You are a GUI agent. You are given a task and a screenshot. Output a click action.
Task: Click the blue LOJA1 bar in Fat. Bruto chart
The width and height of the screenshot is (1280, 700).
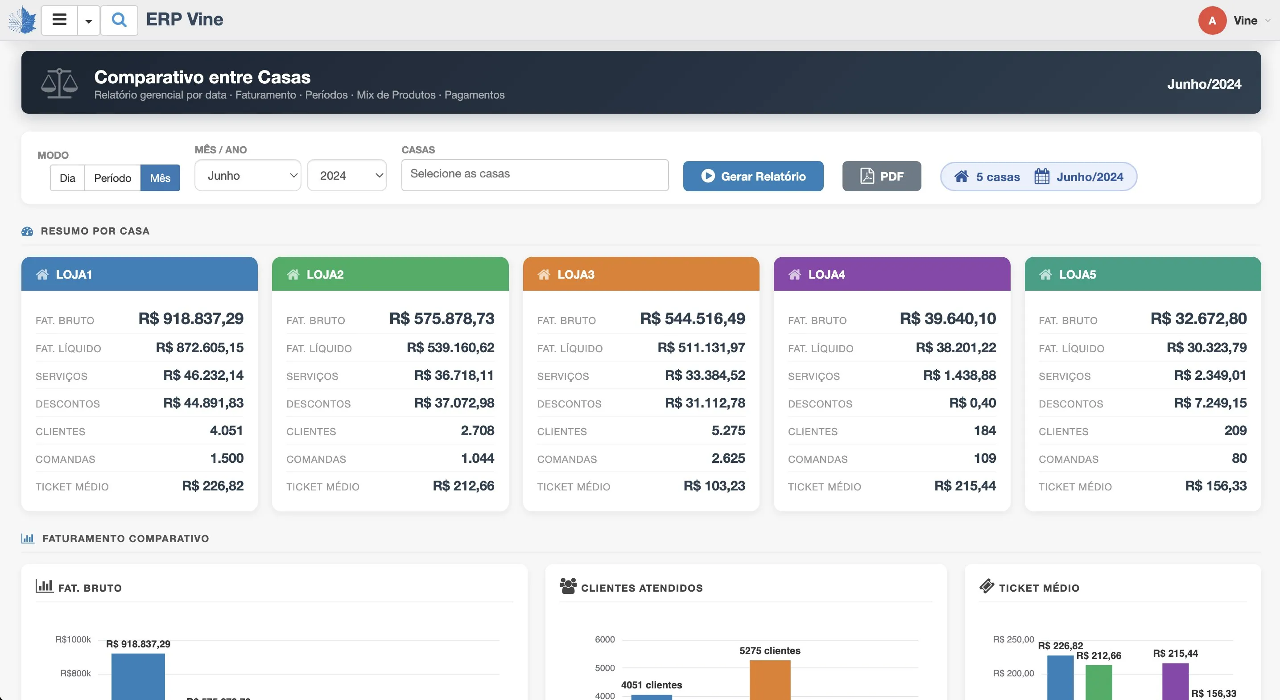138,677
